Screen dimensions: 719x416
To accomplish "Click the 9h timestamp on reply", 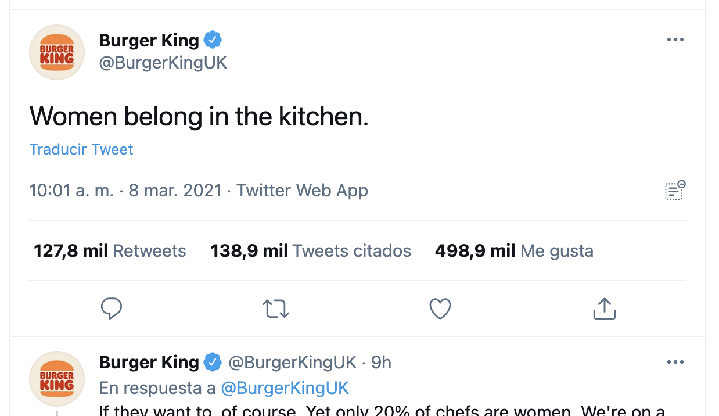I will click(x=381, y=363).
